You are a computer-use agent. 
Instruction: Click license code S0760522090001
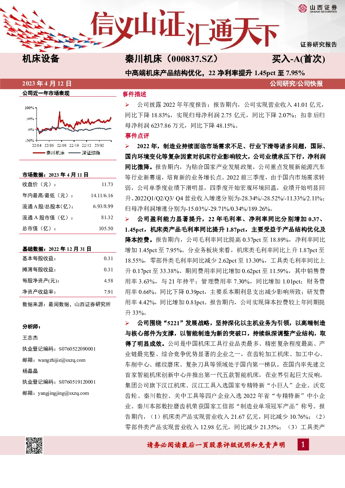tap(77, 349)
